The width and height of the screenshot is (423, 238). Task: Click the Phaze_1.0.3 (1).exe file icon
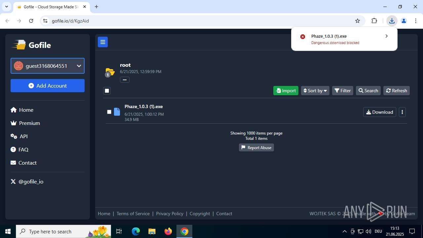[117, 112]
